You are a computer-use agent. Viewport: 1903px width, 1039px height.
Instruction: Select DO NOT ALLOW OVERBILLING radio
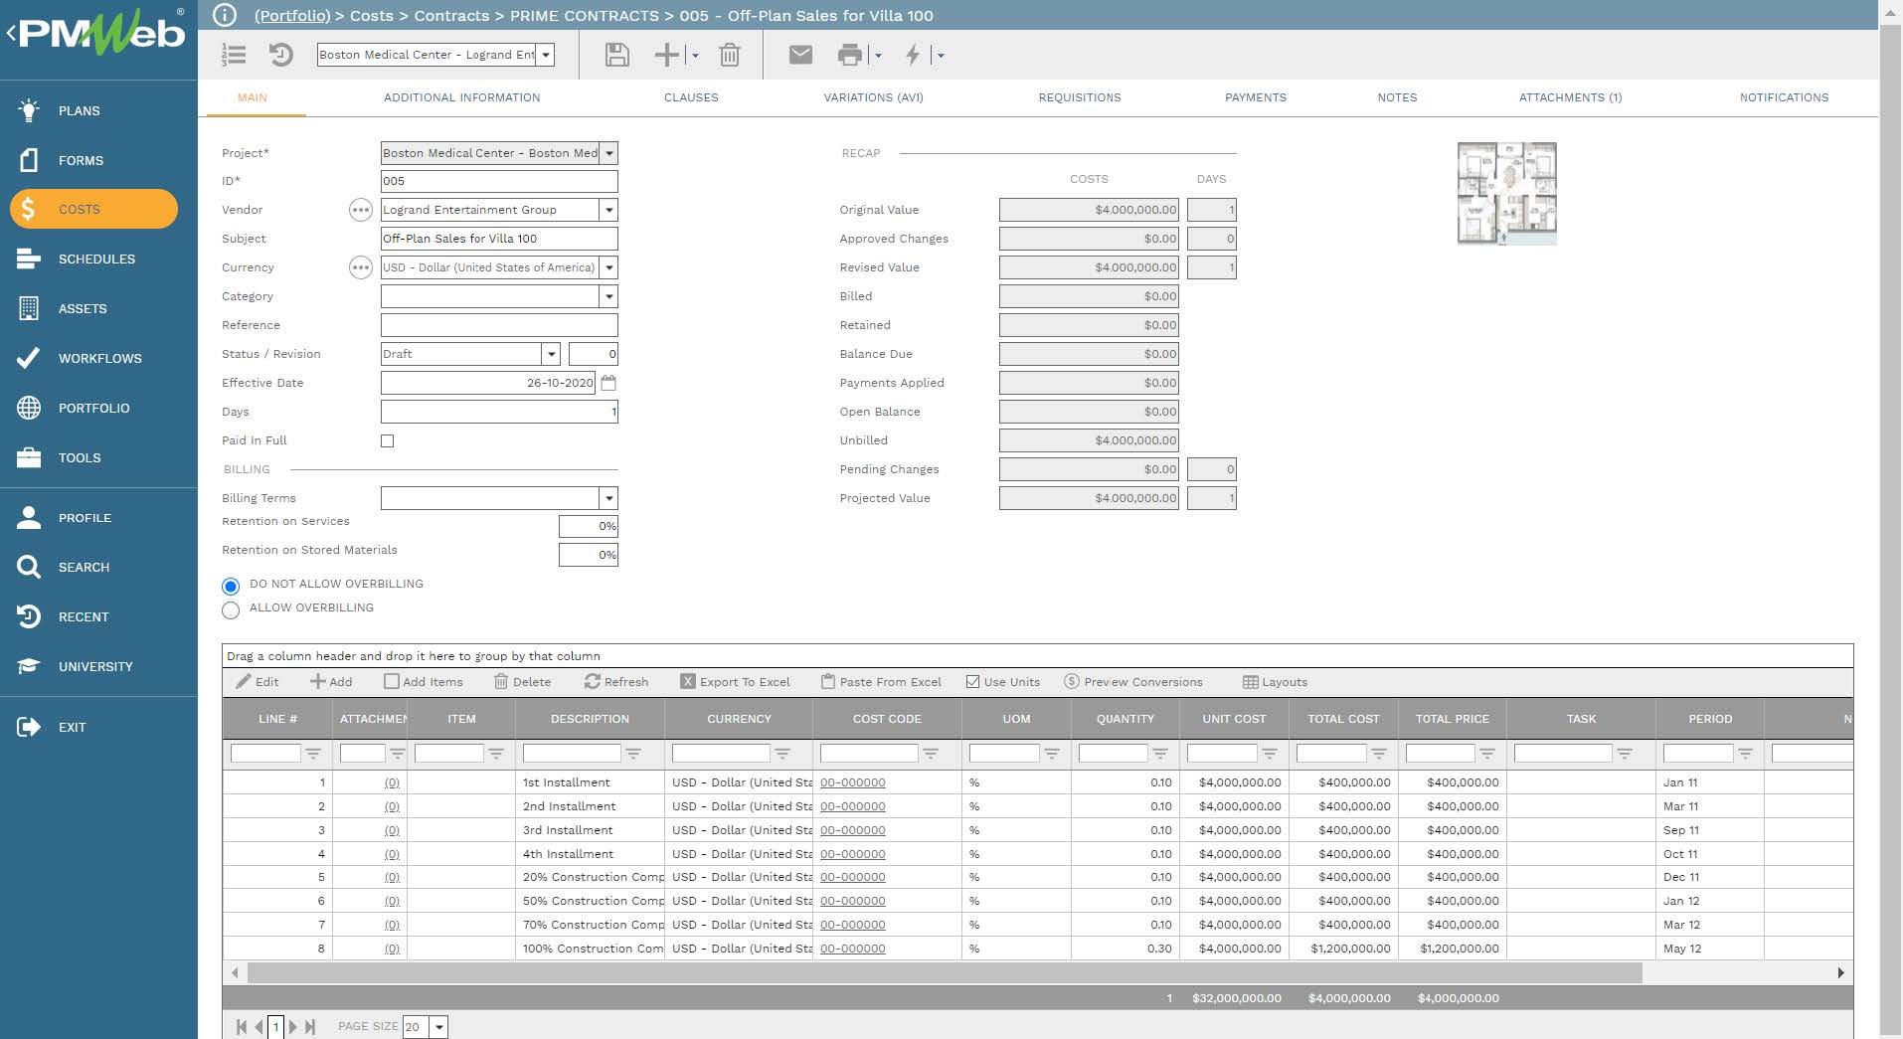pyautogui.click(x=231, y=586)
